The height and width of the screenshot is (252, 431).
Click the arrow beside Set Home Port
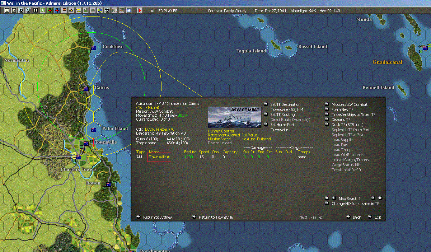(x=265, y=125)
